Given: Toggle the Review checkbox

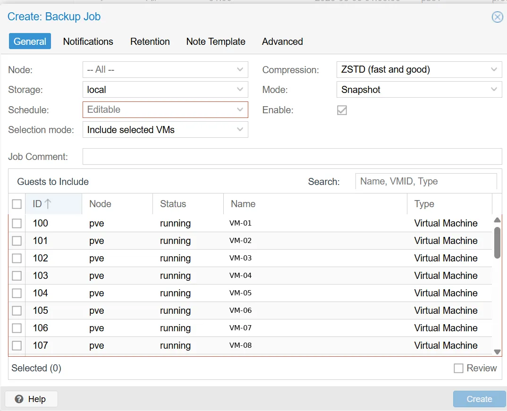Looking at the screenshot, I should pyautogui.click(x=458, y=369).
